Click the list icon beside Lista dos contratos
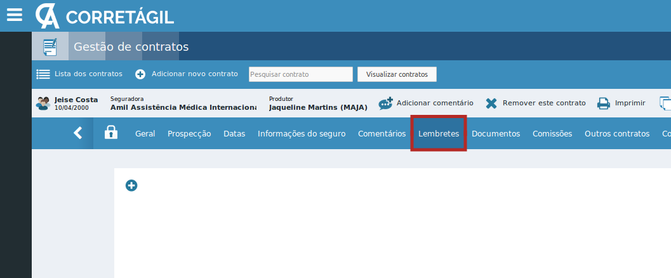The width and height of the screenshot is (671, 278). 43,74
